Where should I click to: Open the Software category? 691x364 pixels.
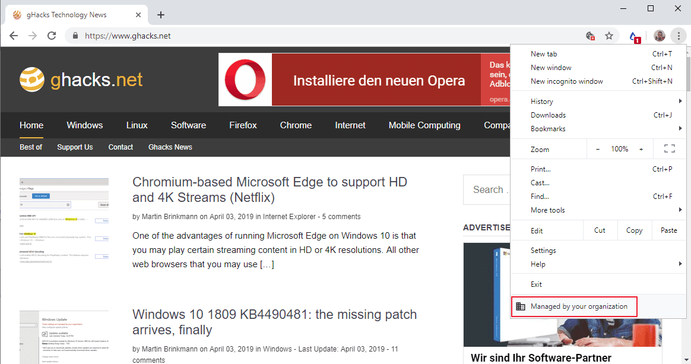click(188, 125)
